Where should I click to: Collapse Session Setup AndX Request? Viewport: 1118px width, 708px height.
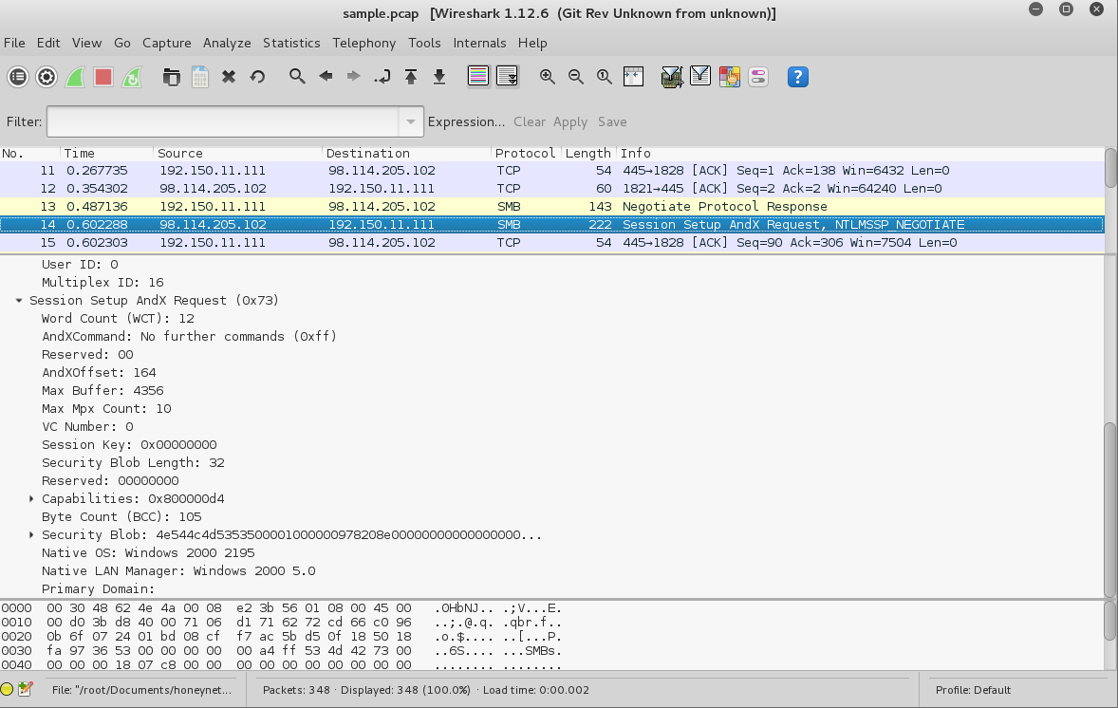tap(21, 300)
